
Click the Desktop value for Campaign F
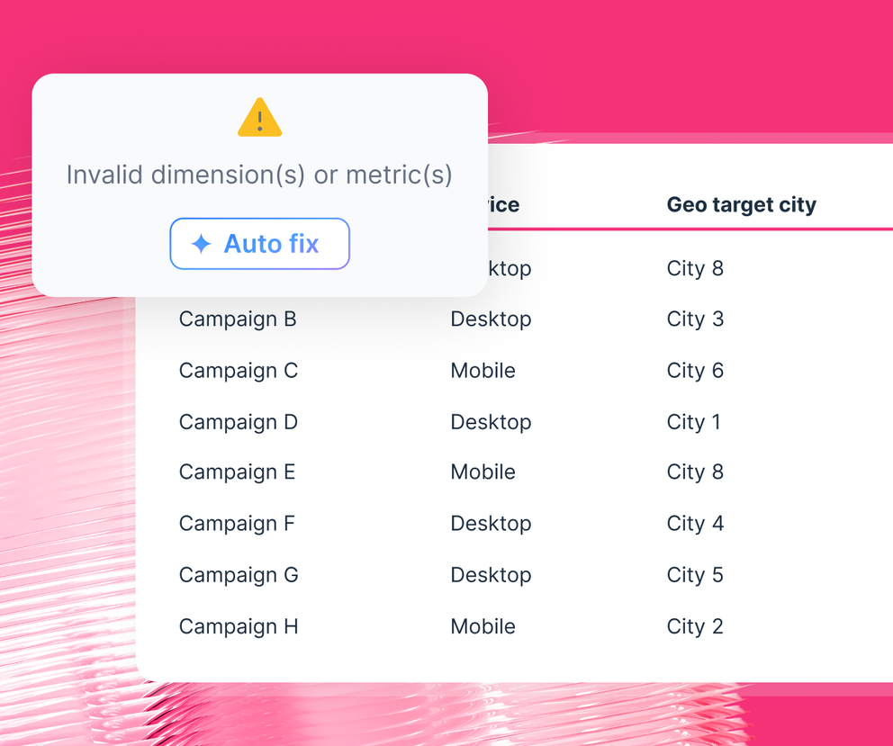pos(491,523)
